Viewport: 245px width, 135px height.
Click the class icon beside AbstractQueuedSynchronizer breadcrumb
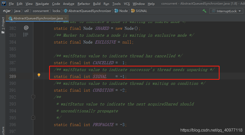pyautogui.click(x=66, y=11)
